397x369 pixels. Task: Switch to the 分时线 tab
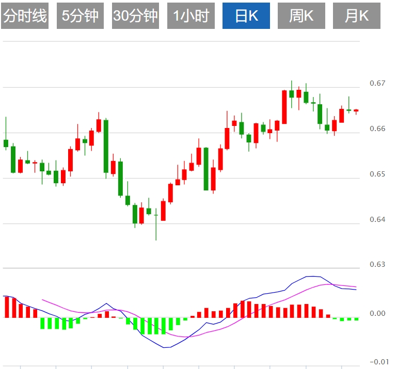(x=25, y=16)
